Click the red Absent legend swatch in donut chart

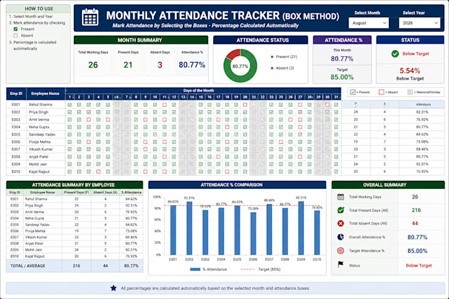click(272, 68)
